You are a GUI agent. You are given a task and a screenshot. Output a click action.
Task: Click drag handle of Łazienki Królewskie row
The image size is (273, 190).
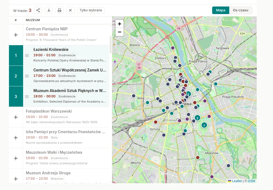[x=27, y=55]
